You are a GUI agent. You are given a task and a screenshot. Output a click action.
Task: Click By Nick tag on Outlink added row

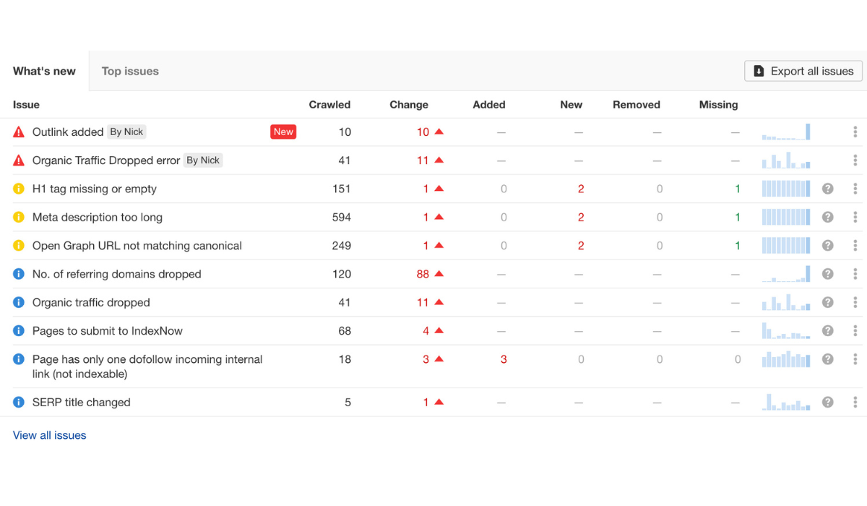pyautogui.click(x=126, y=132)
